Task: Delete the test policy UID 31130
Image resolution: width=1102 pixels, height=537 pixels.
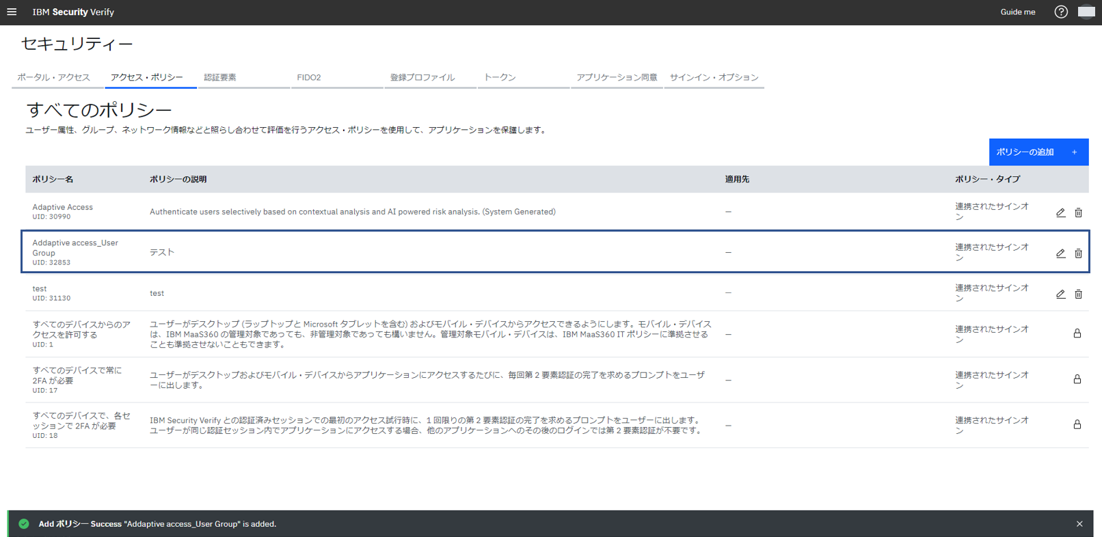Action: coord(1078,294)
